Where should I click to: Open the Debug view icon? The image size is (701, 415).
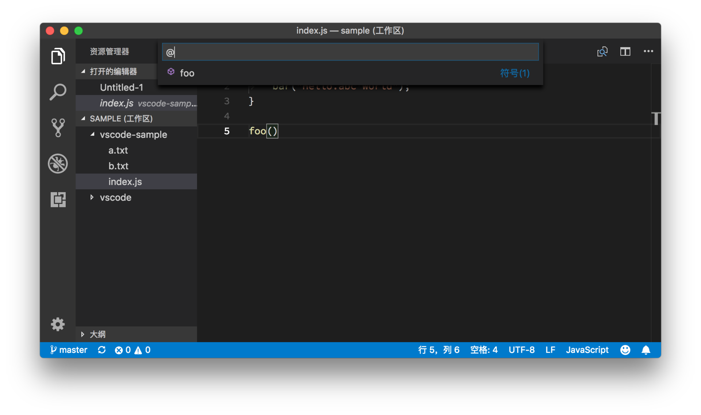(x=58, y=163)
